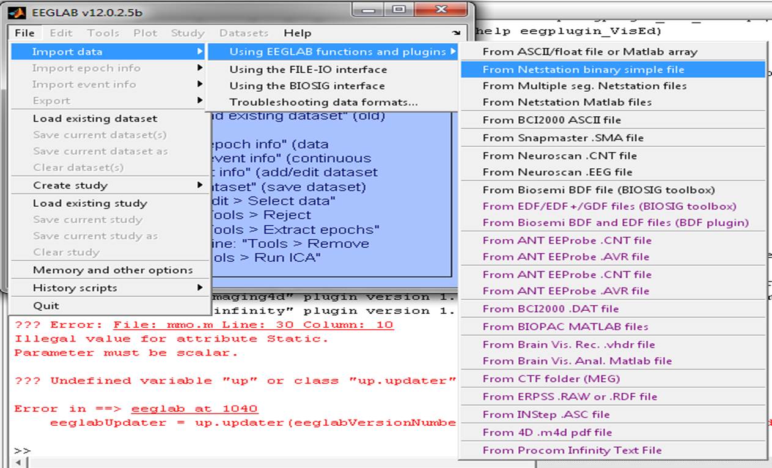Import From INStep .ASC file
The width and height of the screenshot is (772, 468).
[613, 414]
